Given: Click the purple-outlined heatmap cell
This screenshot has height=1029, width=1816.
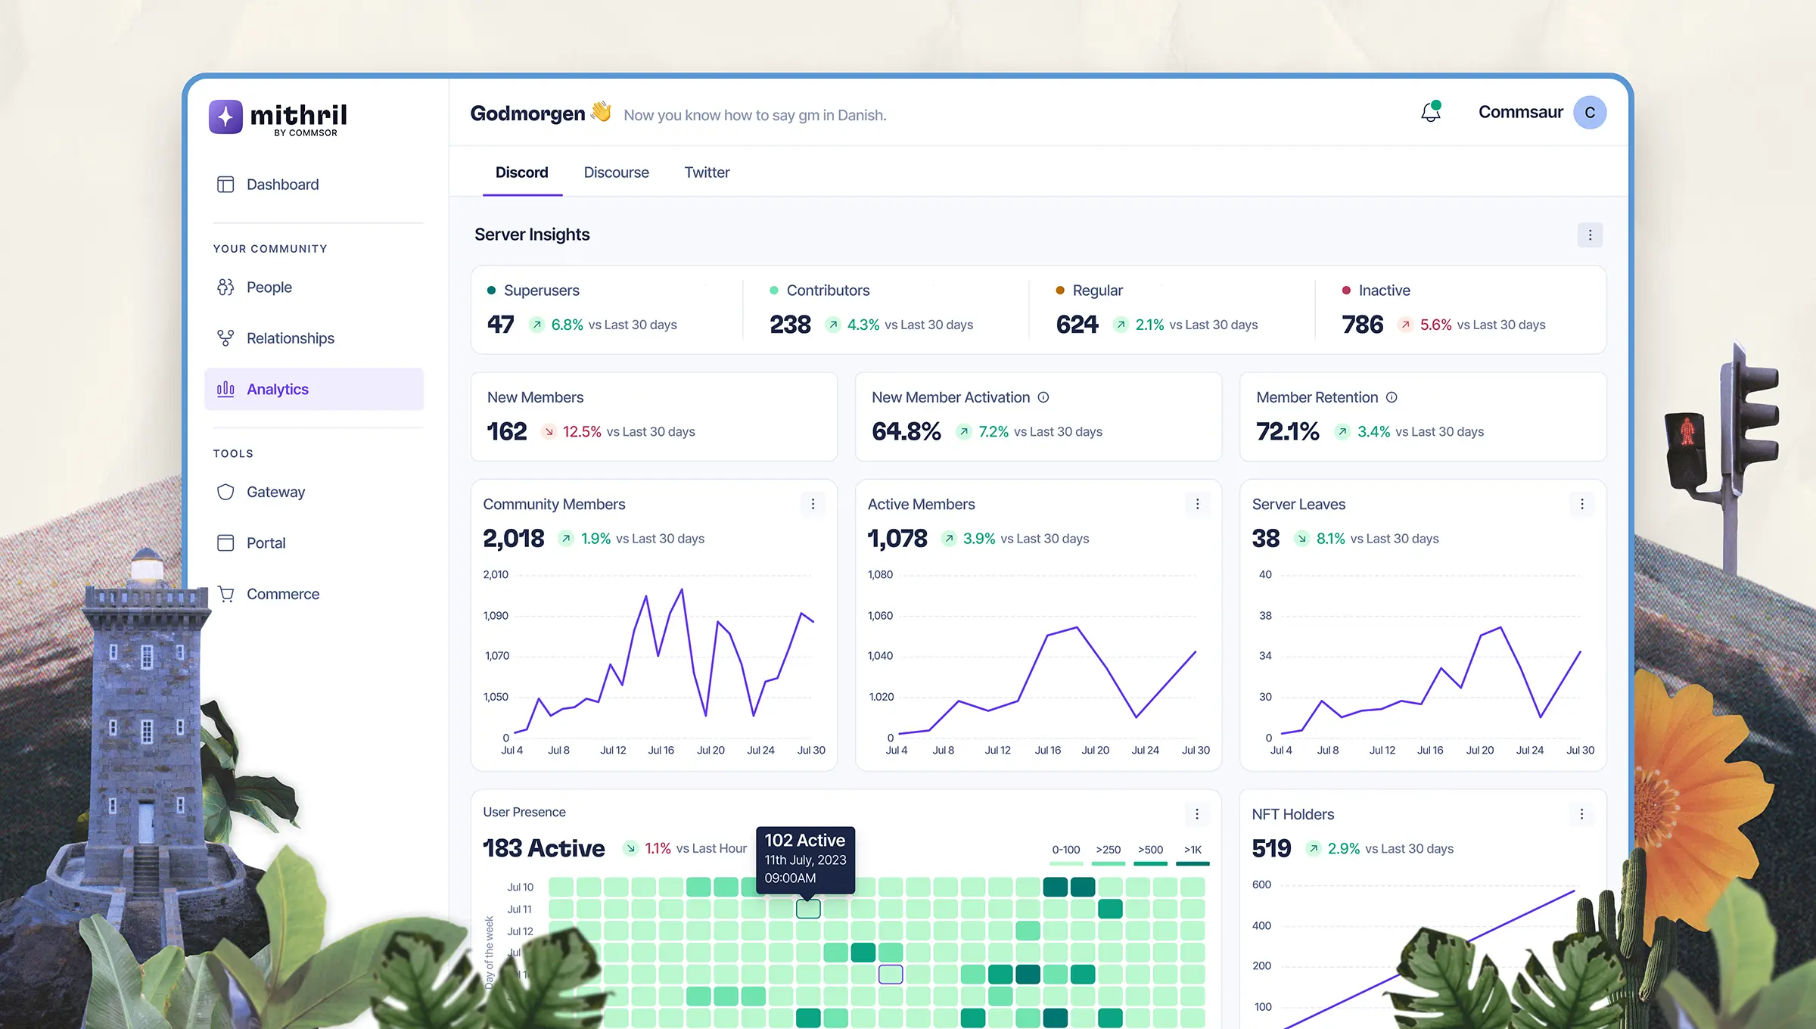Looking at the screenshot, I should [x=891, y=975].
